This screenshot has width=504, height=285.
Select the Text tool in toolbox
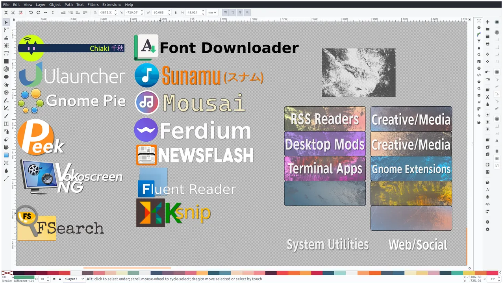tap(6, 124)
